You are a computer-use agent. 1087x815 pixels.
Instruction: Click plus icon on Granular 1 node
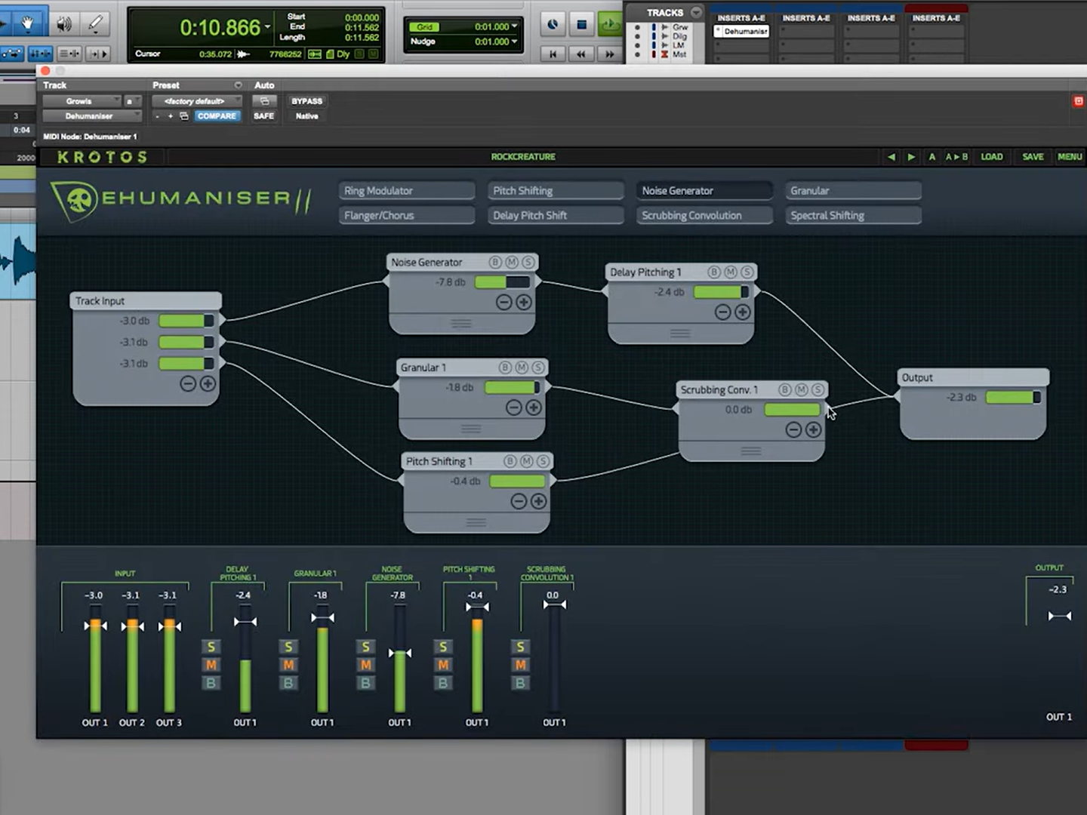tap(534, 407)
